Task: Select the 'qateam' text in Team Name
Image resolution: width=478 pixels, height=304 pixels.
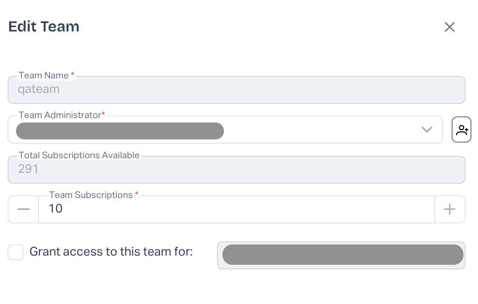Action: (x=39, y=89)
